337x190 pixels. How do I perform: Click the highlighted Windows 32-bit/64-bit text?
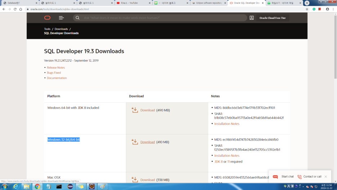[x=63, y=140]
